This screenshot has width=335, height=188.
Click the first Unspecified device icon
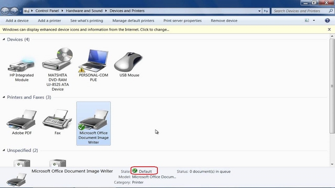tap(22, 163)
